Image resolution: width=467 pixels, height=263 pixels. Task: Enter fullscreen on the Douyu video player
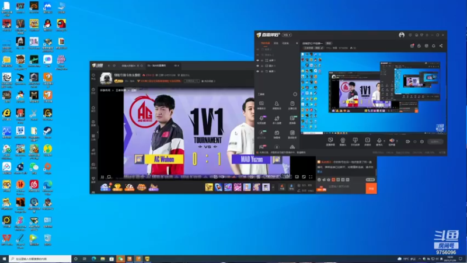coord(311,177)
